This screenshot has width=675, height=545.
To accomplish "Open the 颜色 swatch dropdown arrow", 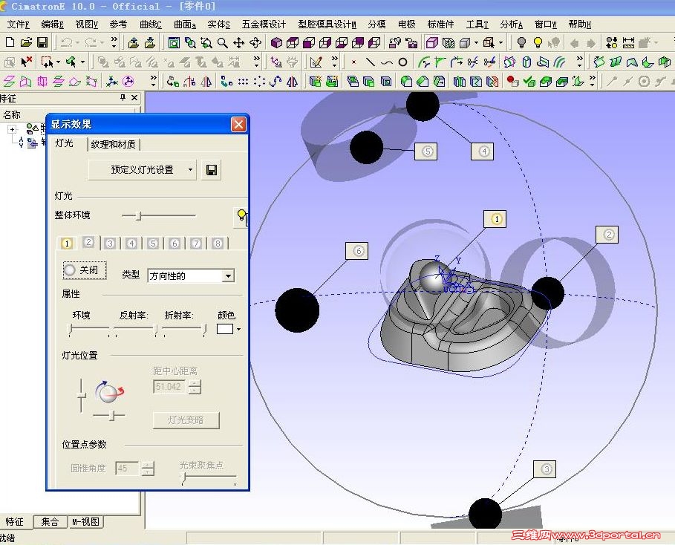I will tap(238, 330).
